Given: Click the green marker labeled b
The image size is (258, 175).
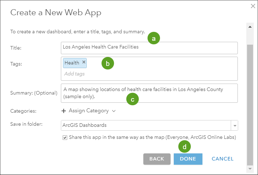Looking at the screenshot, I should click(108, 63).
